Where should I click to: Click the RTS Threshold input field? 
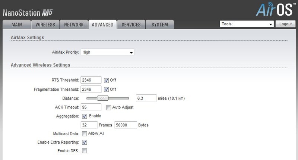[x=91, y=80]
